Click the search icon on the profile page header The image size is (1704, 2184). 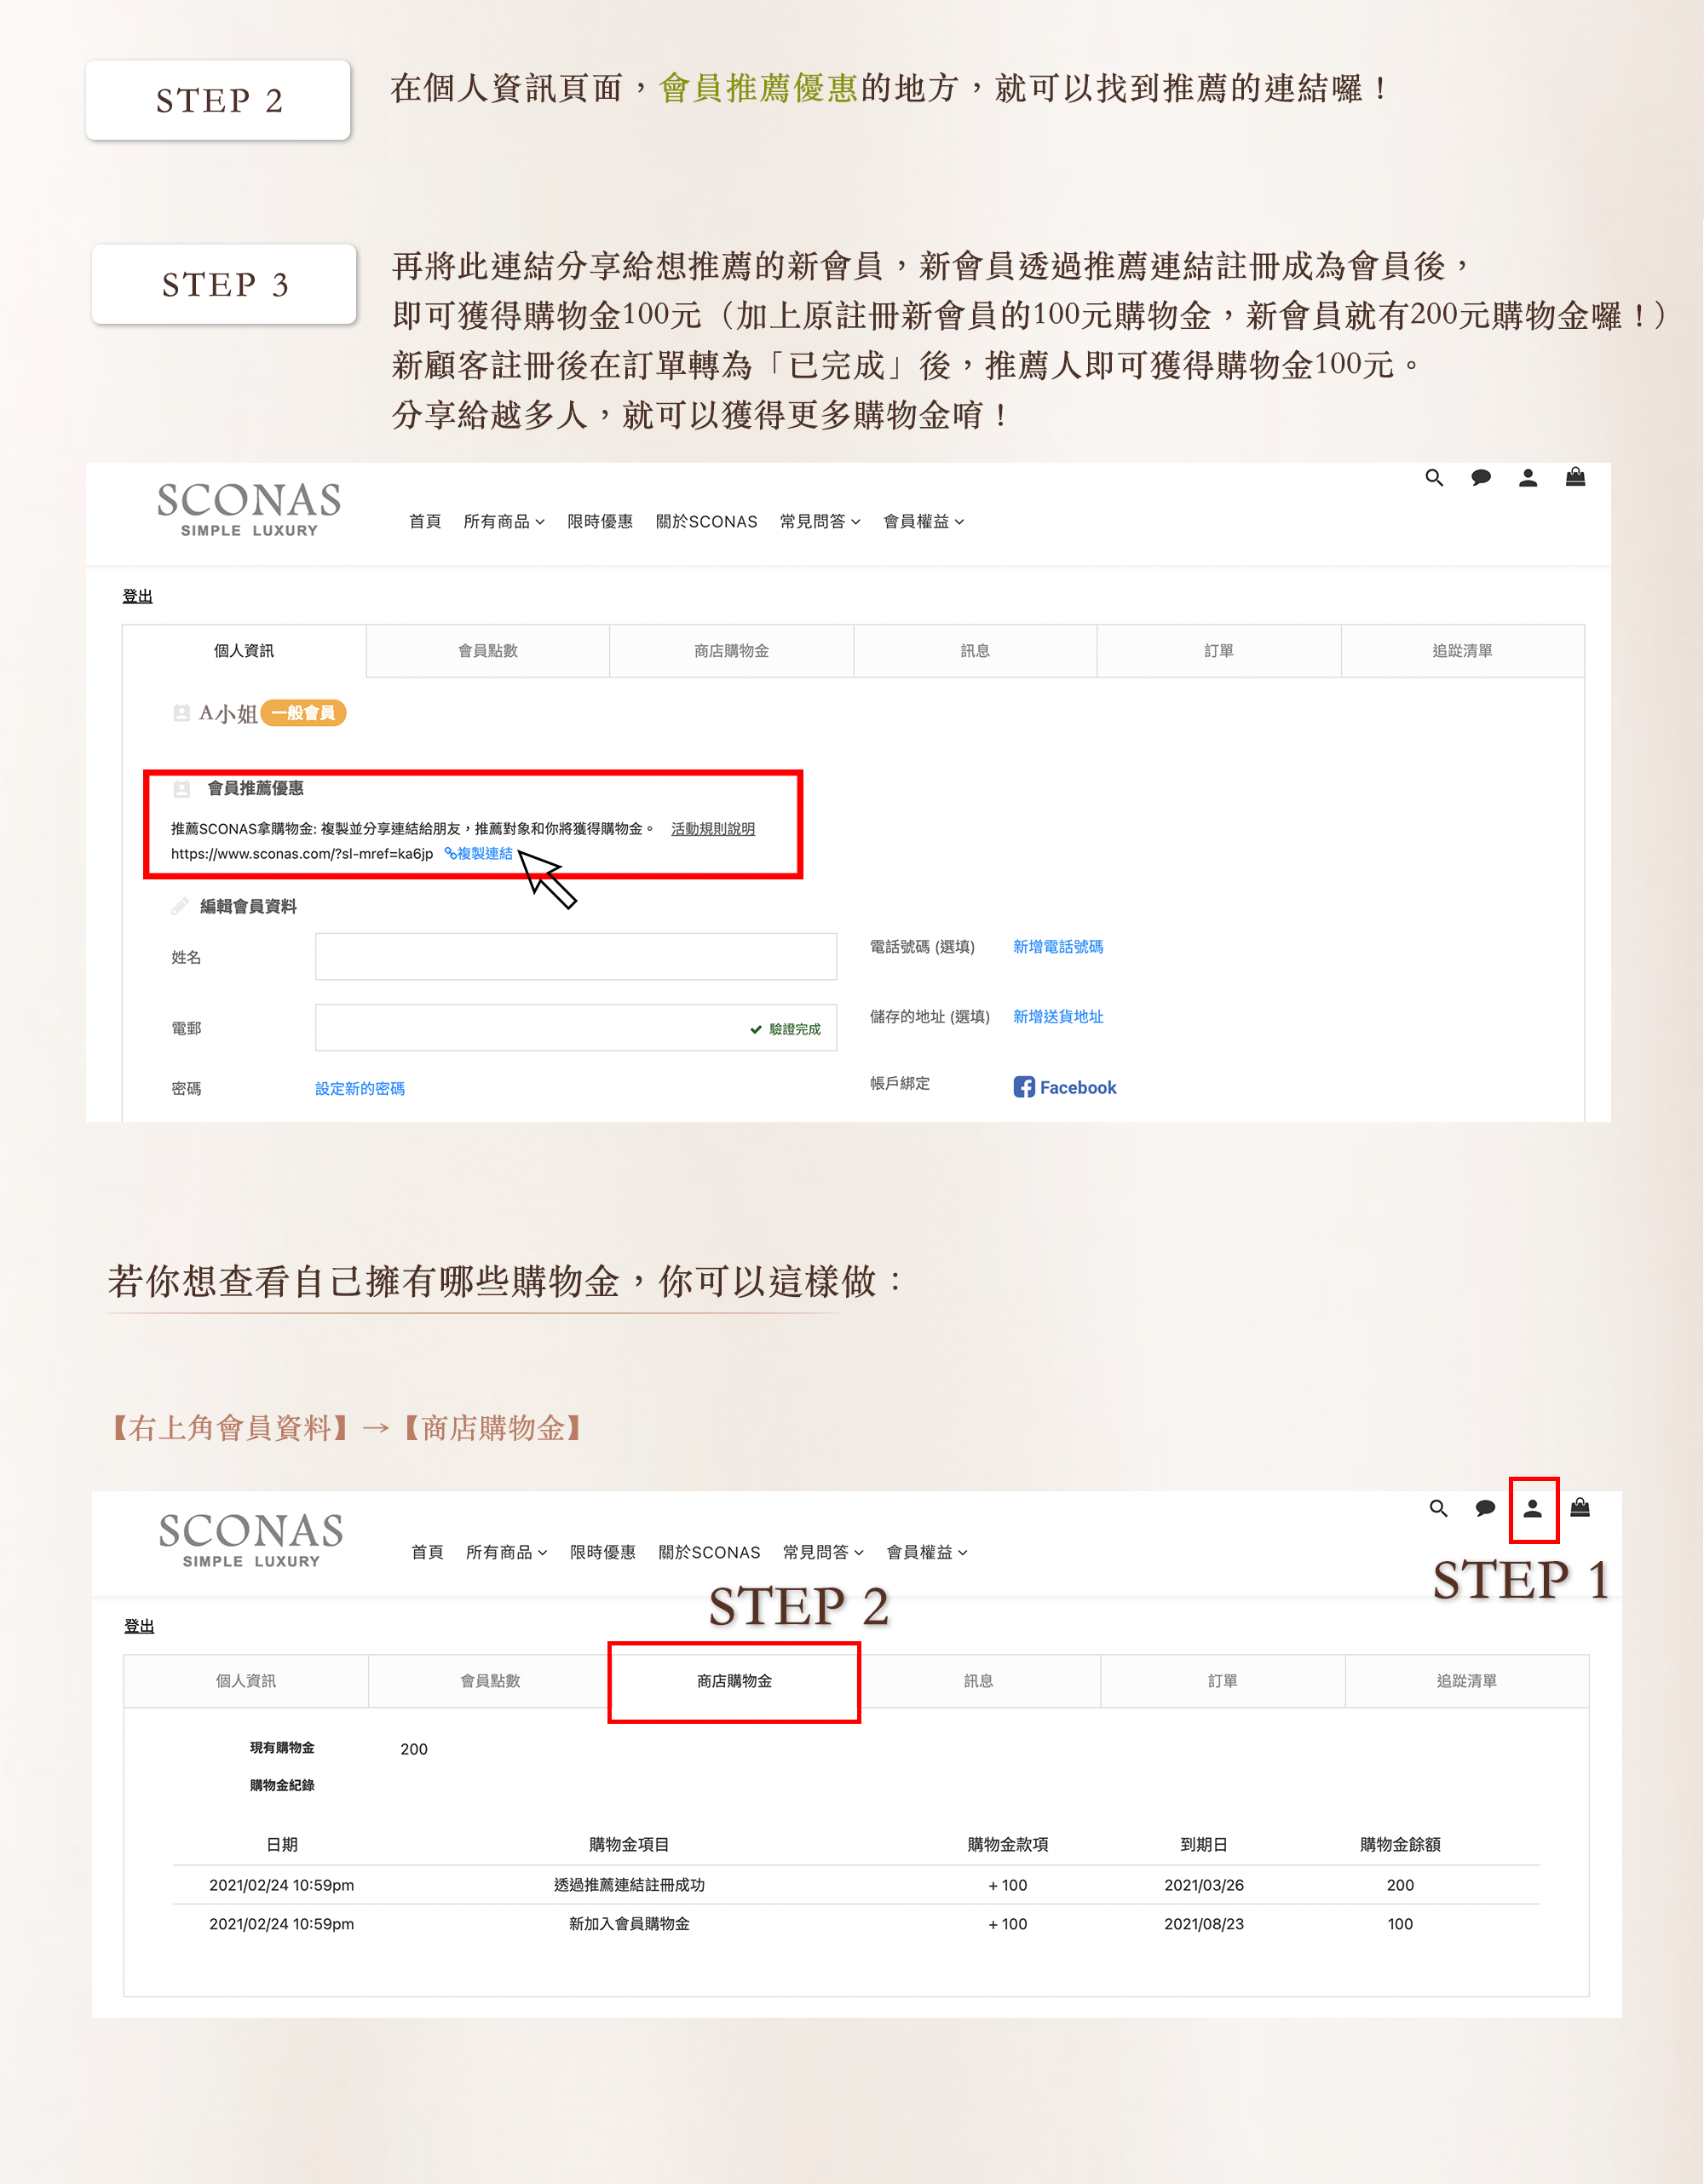[x=1434, y=478]
